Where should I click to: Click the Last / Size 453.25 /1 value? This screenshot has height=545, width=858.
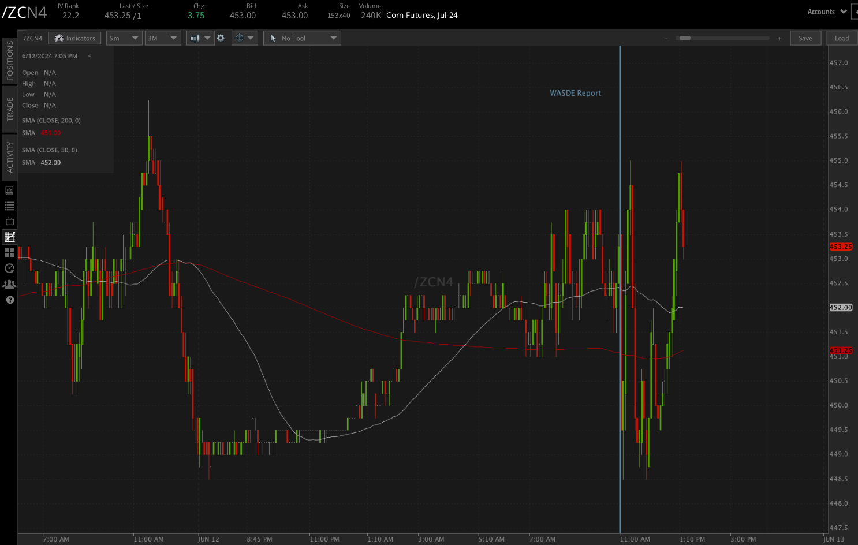point(122,16)
